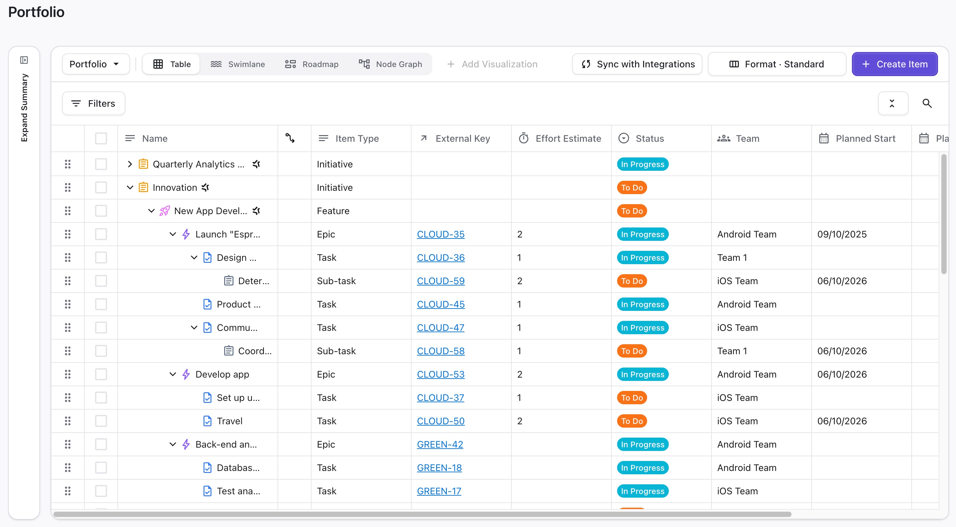Click the initiative icon of Quarterly Analytics
Viewport: 956px width, 527px height.
pyautogui.click(x=143, y=164)
